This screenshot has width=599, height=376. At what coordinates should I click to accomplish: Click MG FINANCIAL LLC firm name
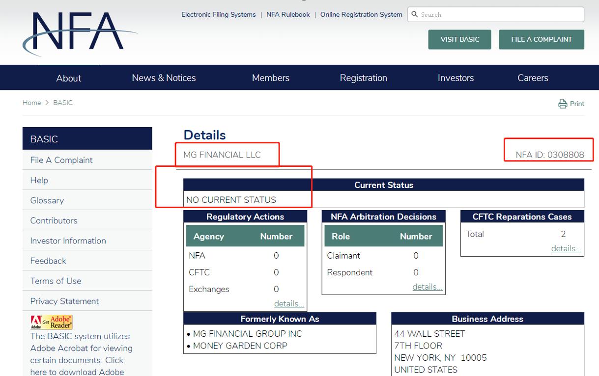[x=222, y=155]
